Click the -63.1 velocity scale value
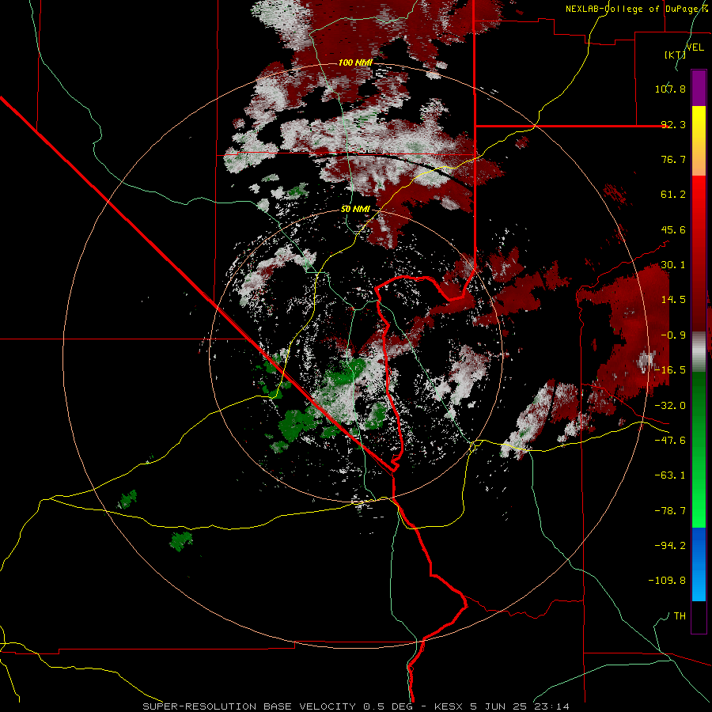Image resolution: width=712 pixels, height=712 pixels. [x=670, y=475]
